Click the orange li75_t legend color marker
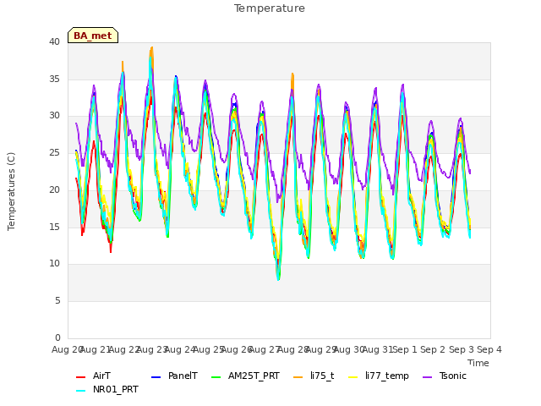The image size is (541, 406). (298, 377)
